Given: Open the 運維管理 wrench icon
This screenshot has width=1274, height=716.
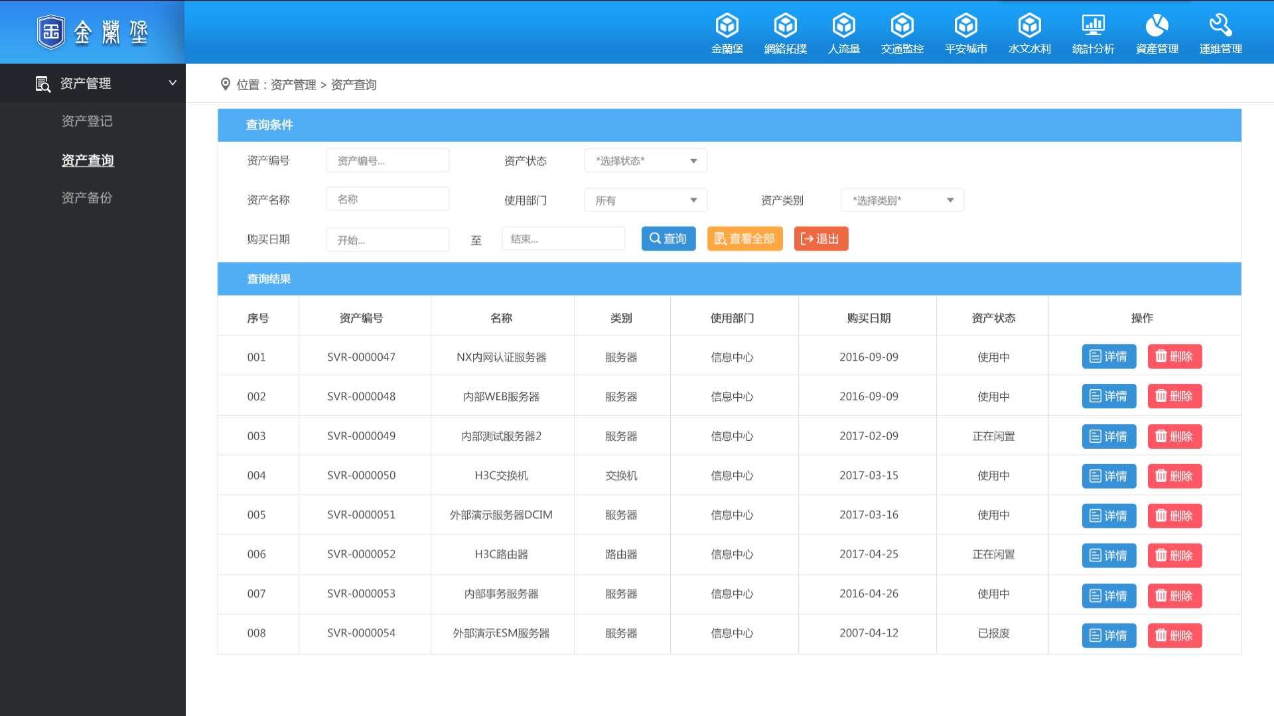Looking at the screenshot, I should [1221, 26].
